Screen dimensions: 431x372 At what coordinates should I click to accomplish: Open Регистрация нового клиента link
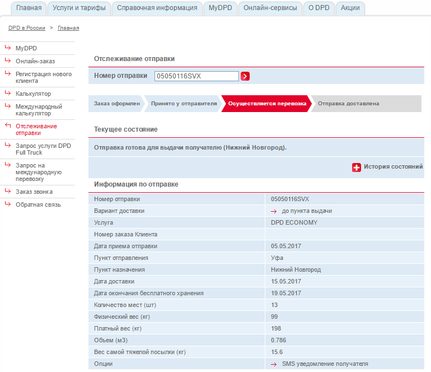(x=44, y=77)
